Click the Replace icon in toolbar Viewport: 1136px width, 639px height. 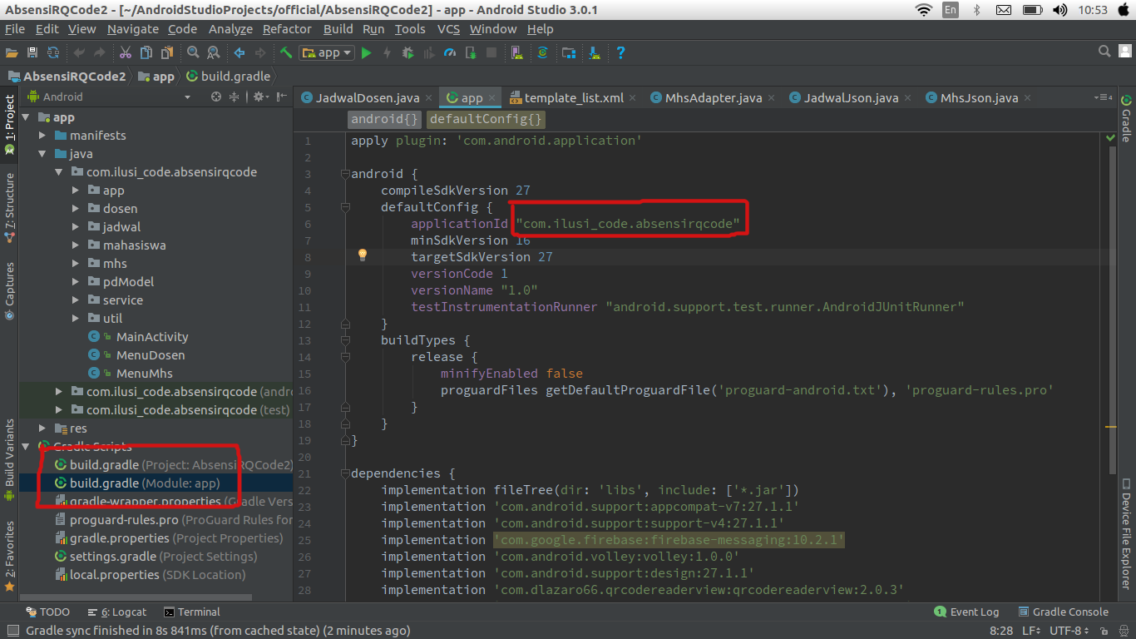[x=214, y=52]
